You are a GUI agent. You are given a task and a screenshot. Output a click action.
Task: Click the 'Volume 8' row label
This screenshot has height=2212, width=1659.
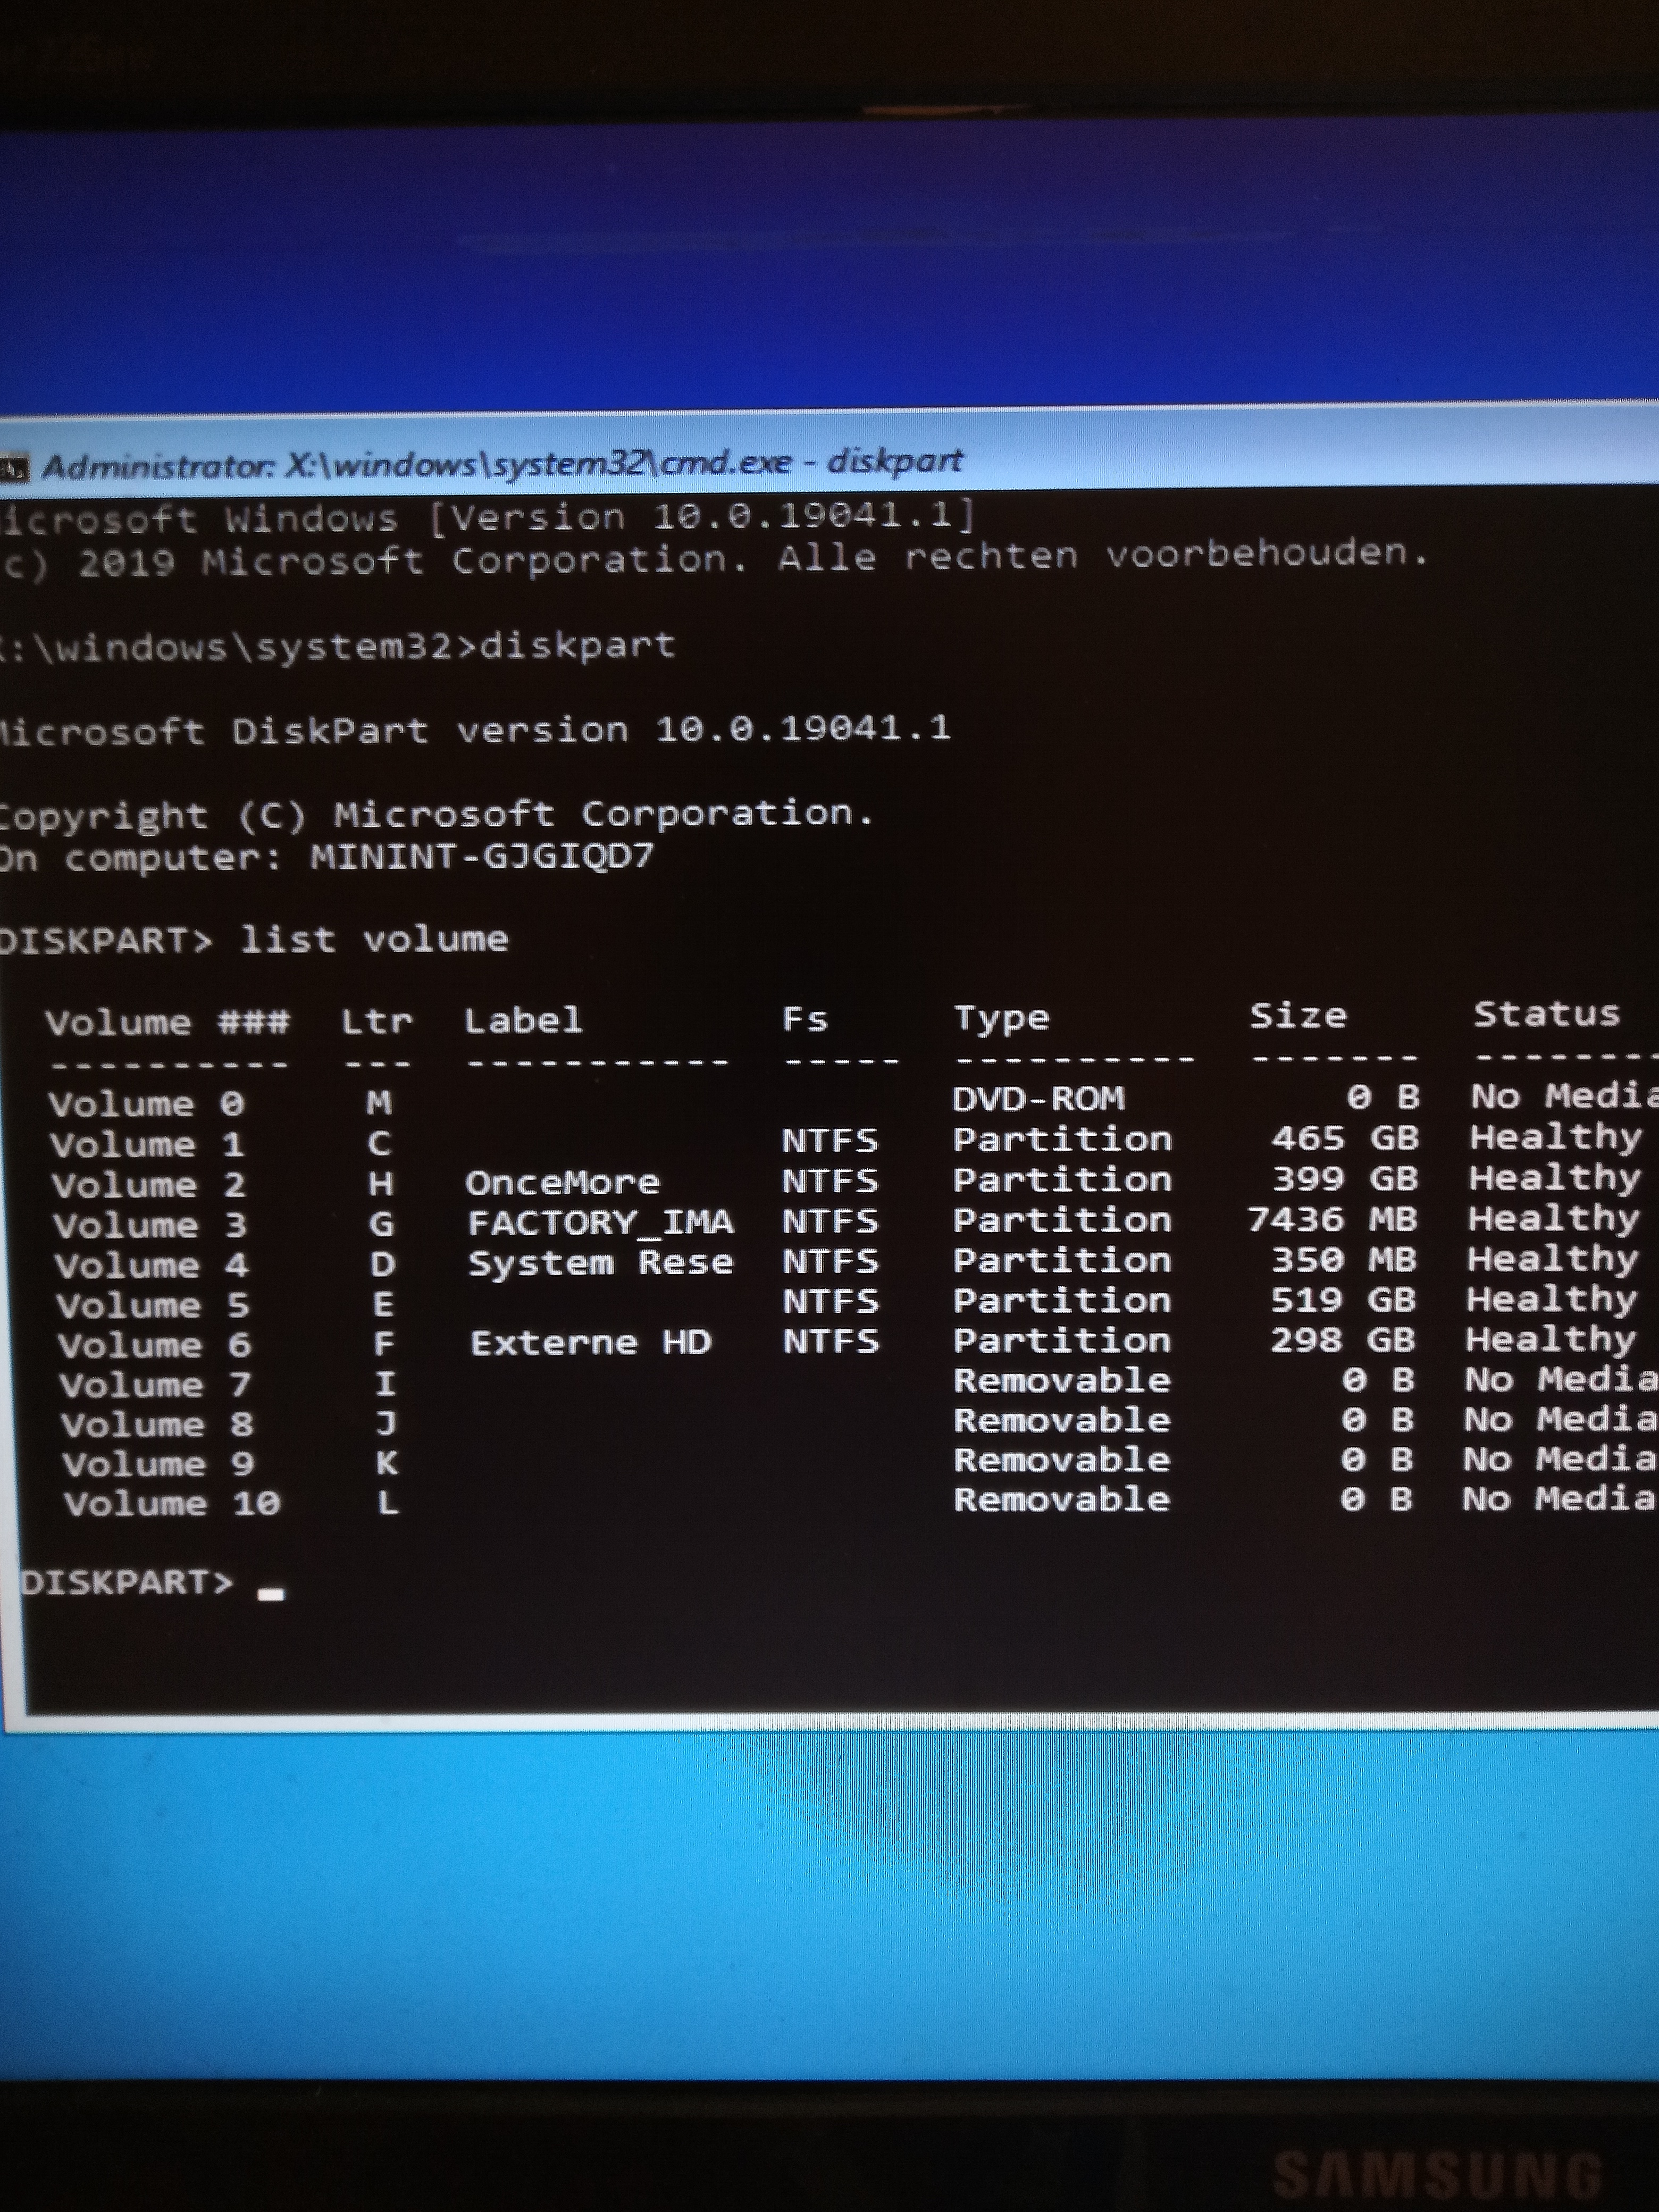158,1424
